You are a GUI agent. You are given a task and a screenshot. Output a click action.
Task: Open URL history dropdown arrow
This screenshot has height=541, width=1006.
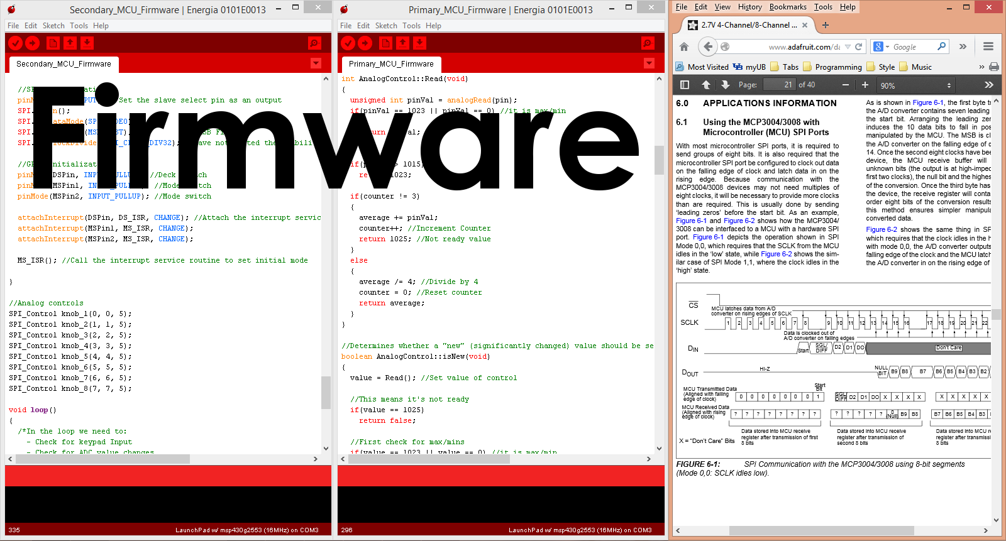pyautogui.click(x=848, y=46)
